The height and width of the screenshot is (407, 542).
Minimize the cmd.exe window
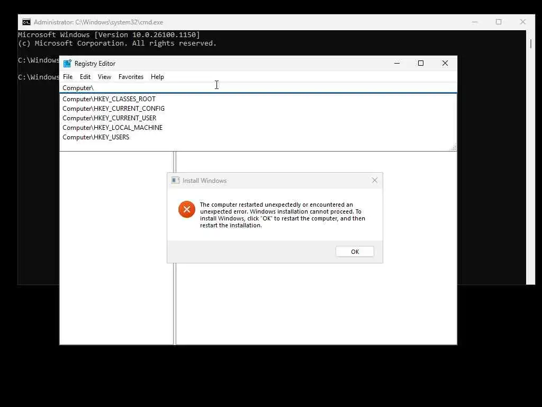475,22
